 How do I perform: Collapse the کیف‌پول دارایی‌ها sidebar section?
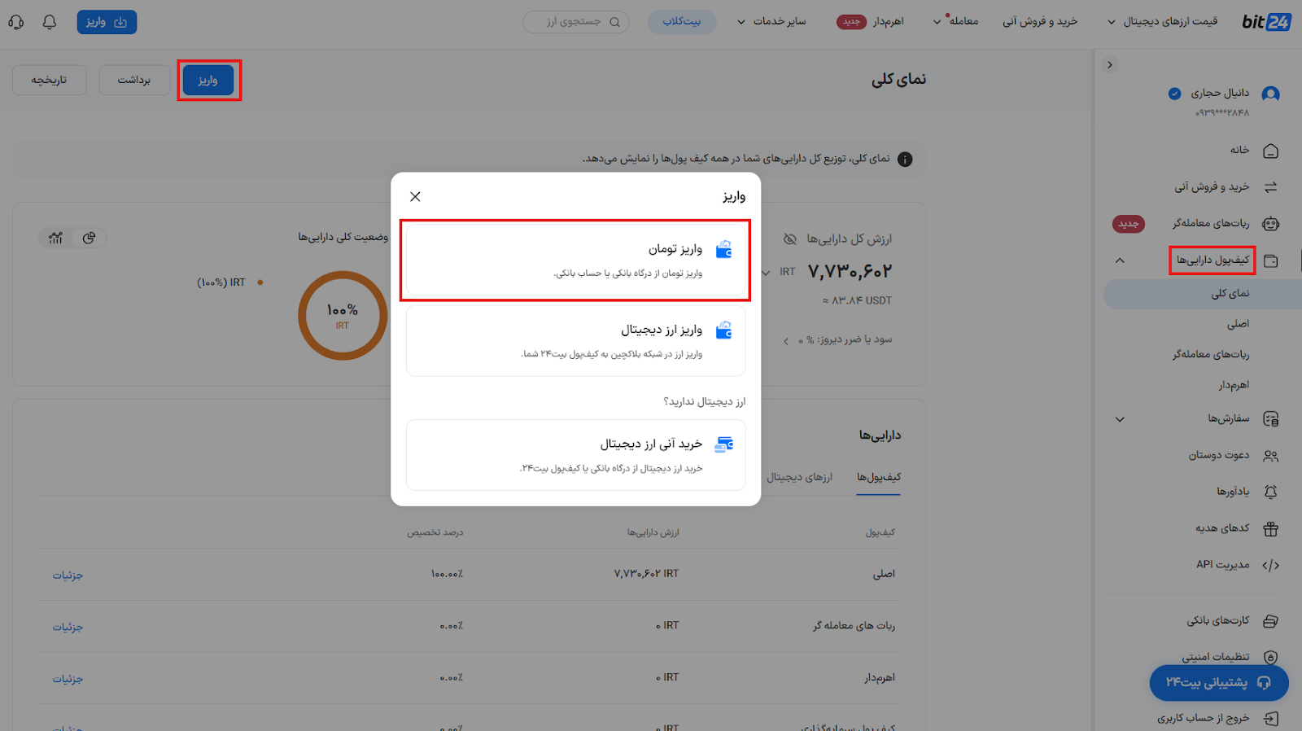[x=1120, y=260]
